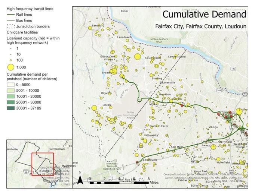255x196 pixels.
Task: Click the Leesburg place label
Action: coord(98,25)
